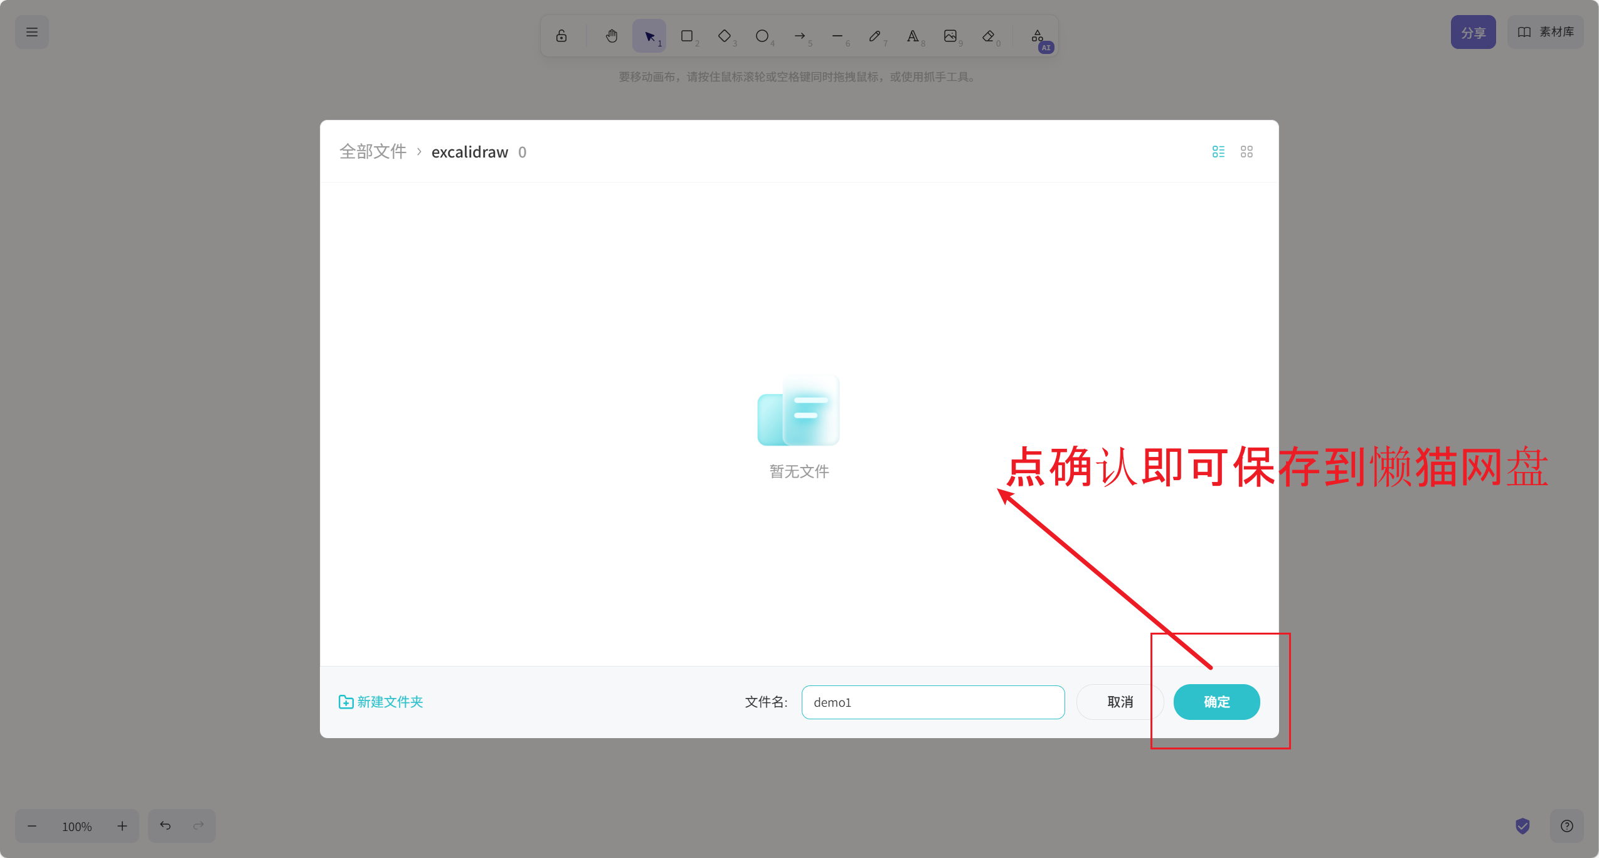Switch to list view layout
The height and width of the screenshot is (858, 1599).
[1218, 152]
